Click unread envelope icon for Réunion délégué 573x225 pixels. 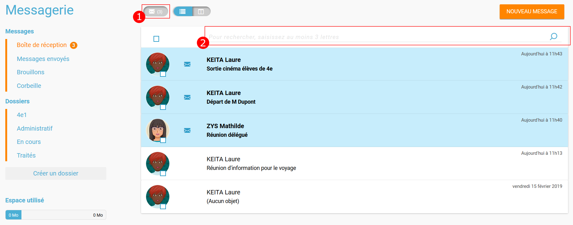tap(187, 130)
